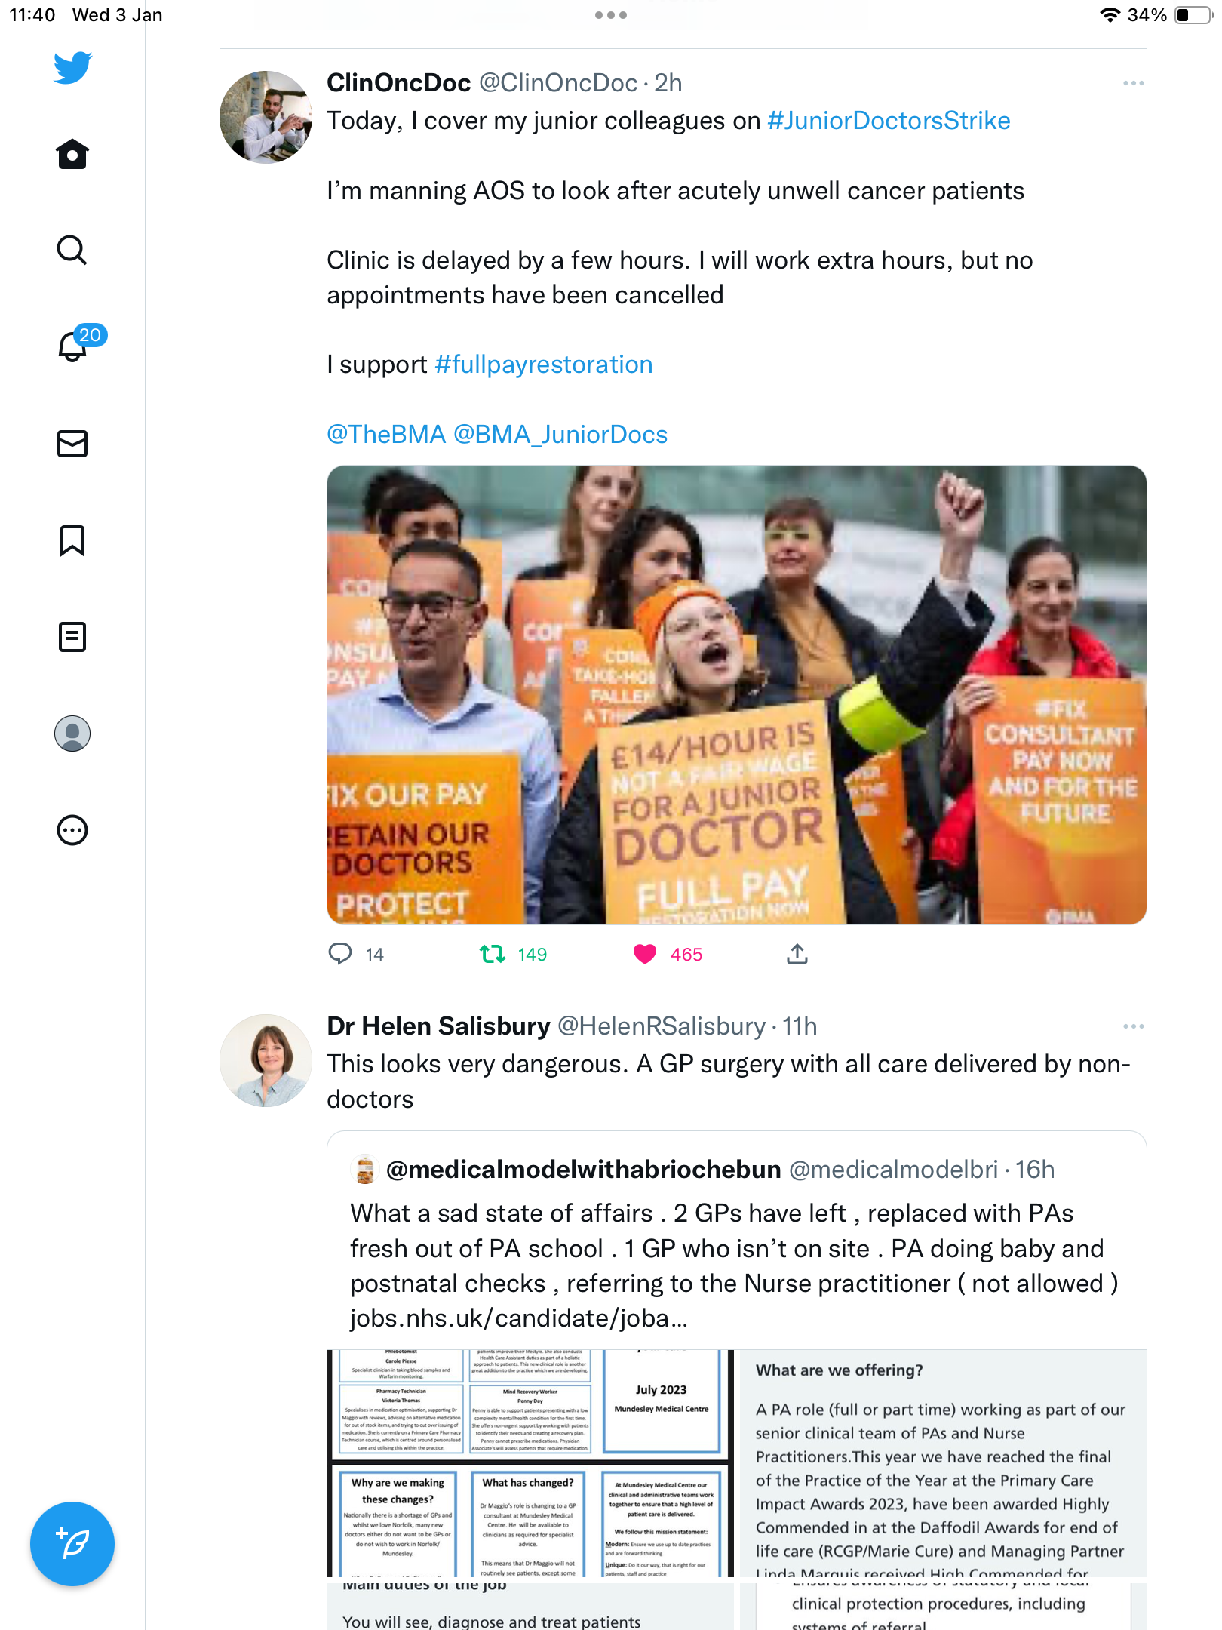Reply to ClinOncDoc tweet with 14 comments
Screen dimensions: 1222x1630
pyautogui.click(x=340, y=954)
